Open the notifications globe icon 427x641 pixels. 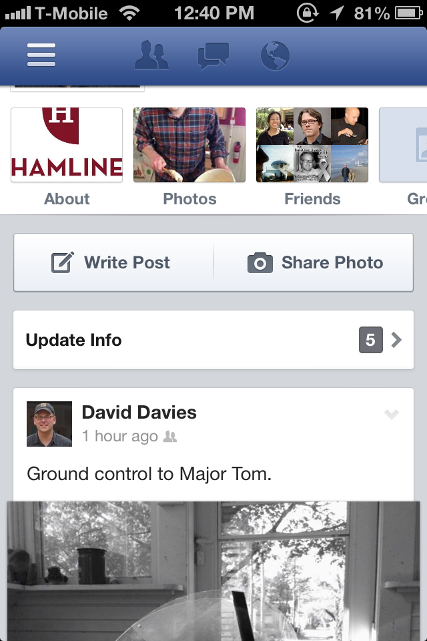click(x=274, y=55)
